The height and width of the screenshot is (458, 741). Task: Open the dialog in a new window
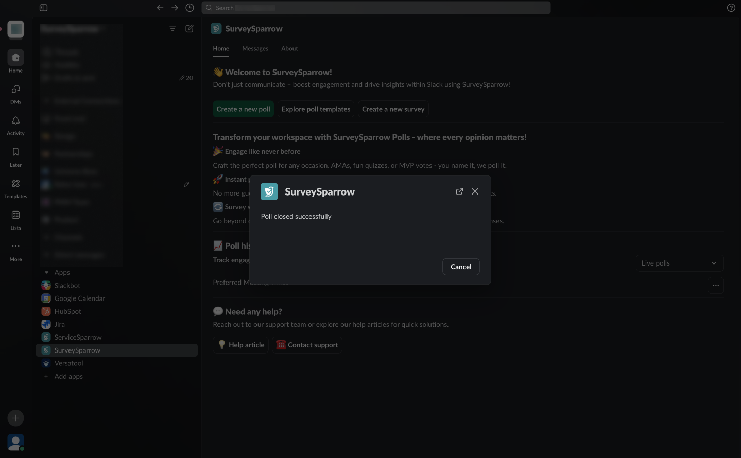459,191
